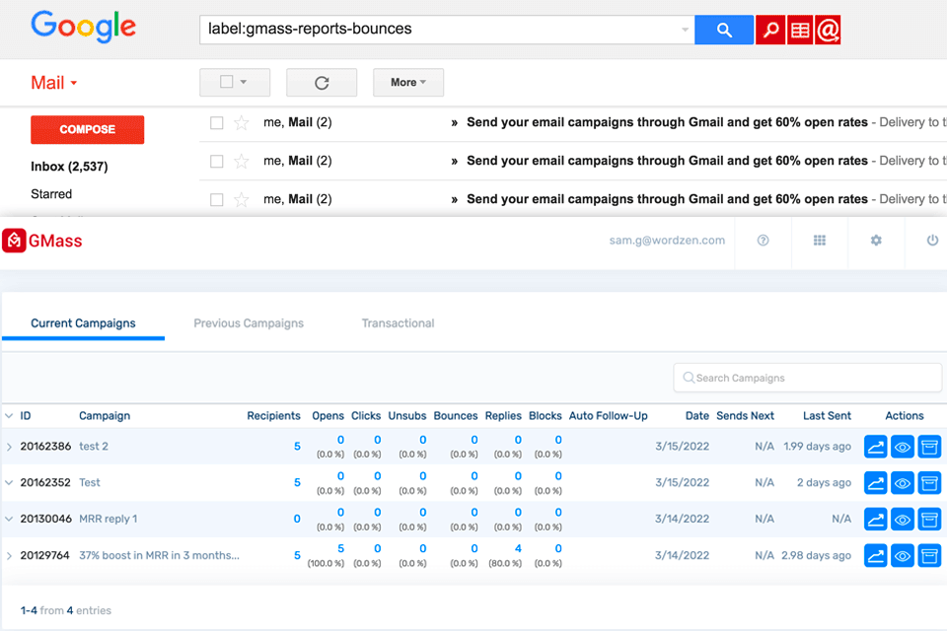This screenshot has width=947, height=631.
Task: View 37% boost campaign with eye icon
Action: tap(903, 555)
